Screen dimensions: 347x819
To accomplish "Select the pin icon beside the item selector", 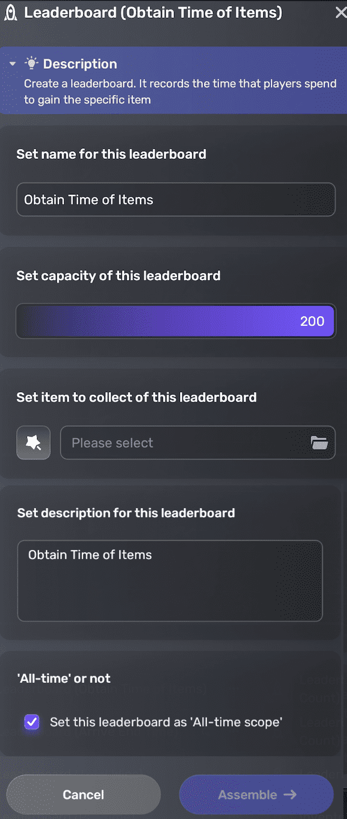I will (x=33, y=442).
